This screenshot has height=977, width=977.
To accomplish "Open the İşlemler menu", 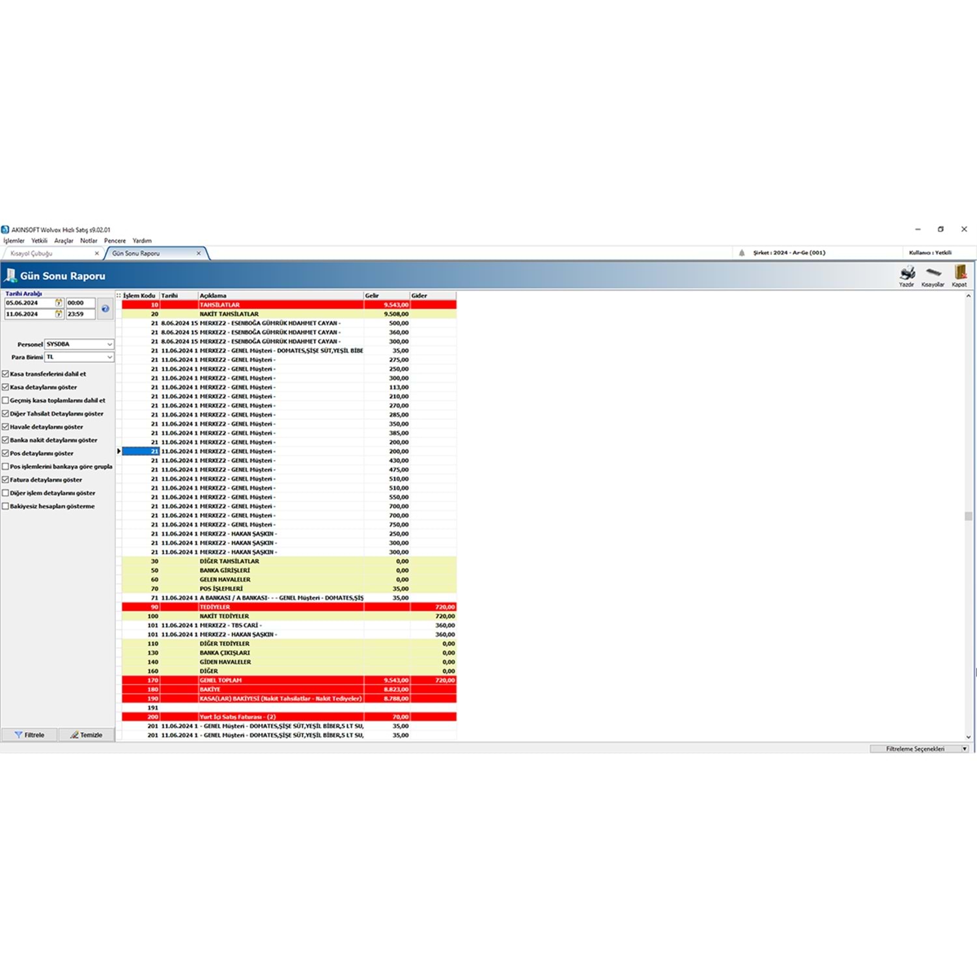I will click(14, 240).
